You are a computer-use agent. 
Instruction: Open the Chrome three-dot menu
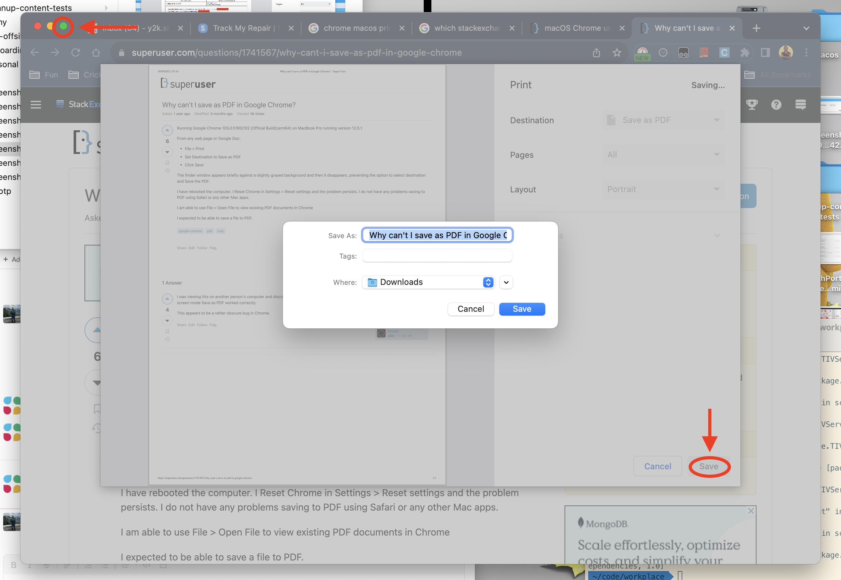click(x=806, y=53)
